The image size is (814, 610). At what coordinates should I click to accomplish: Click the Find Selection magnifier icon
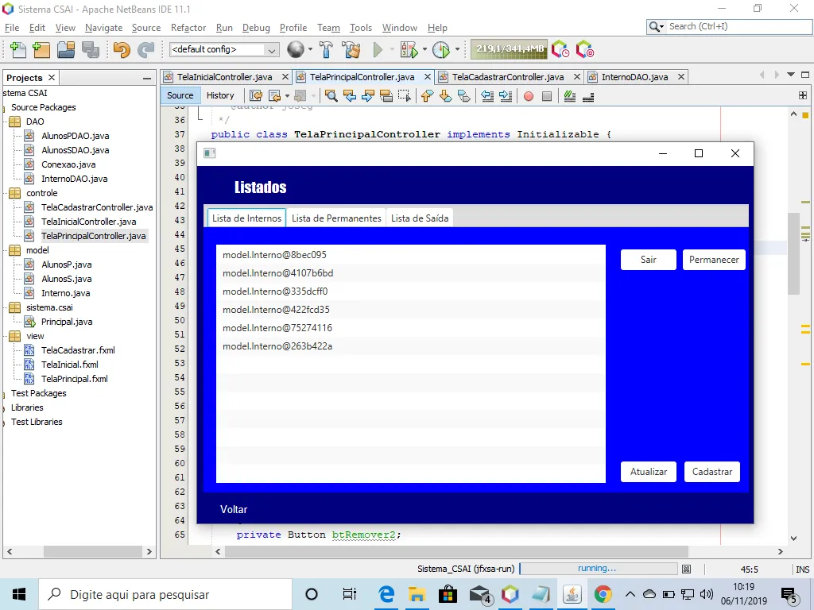click(x=331, y=96)
